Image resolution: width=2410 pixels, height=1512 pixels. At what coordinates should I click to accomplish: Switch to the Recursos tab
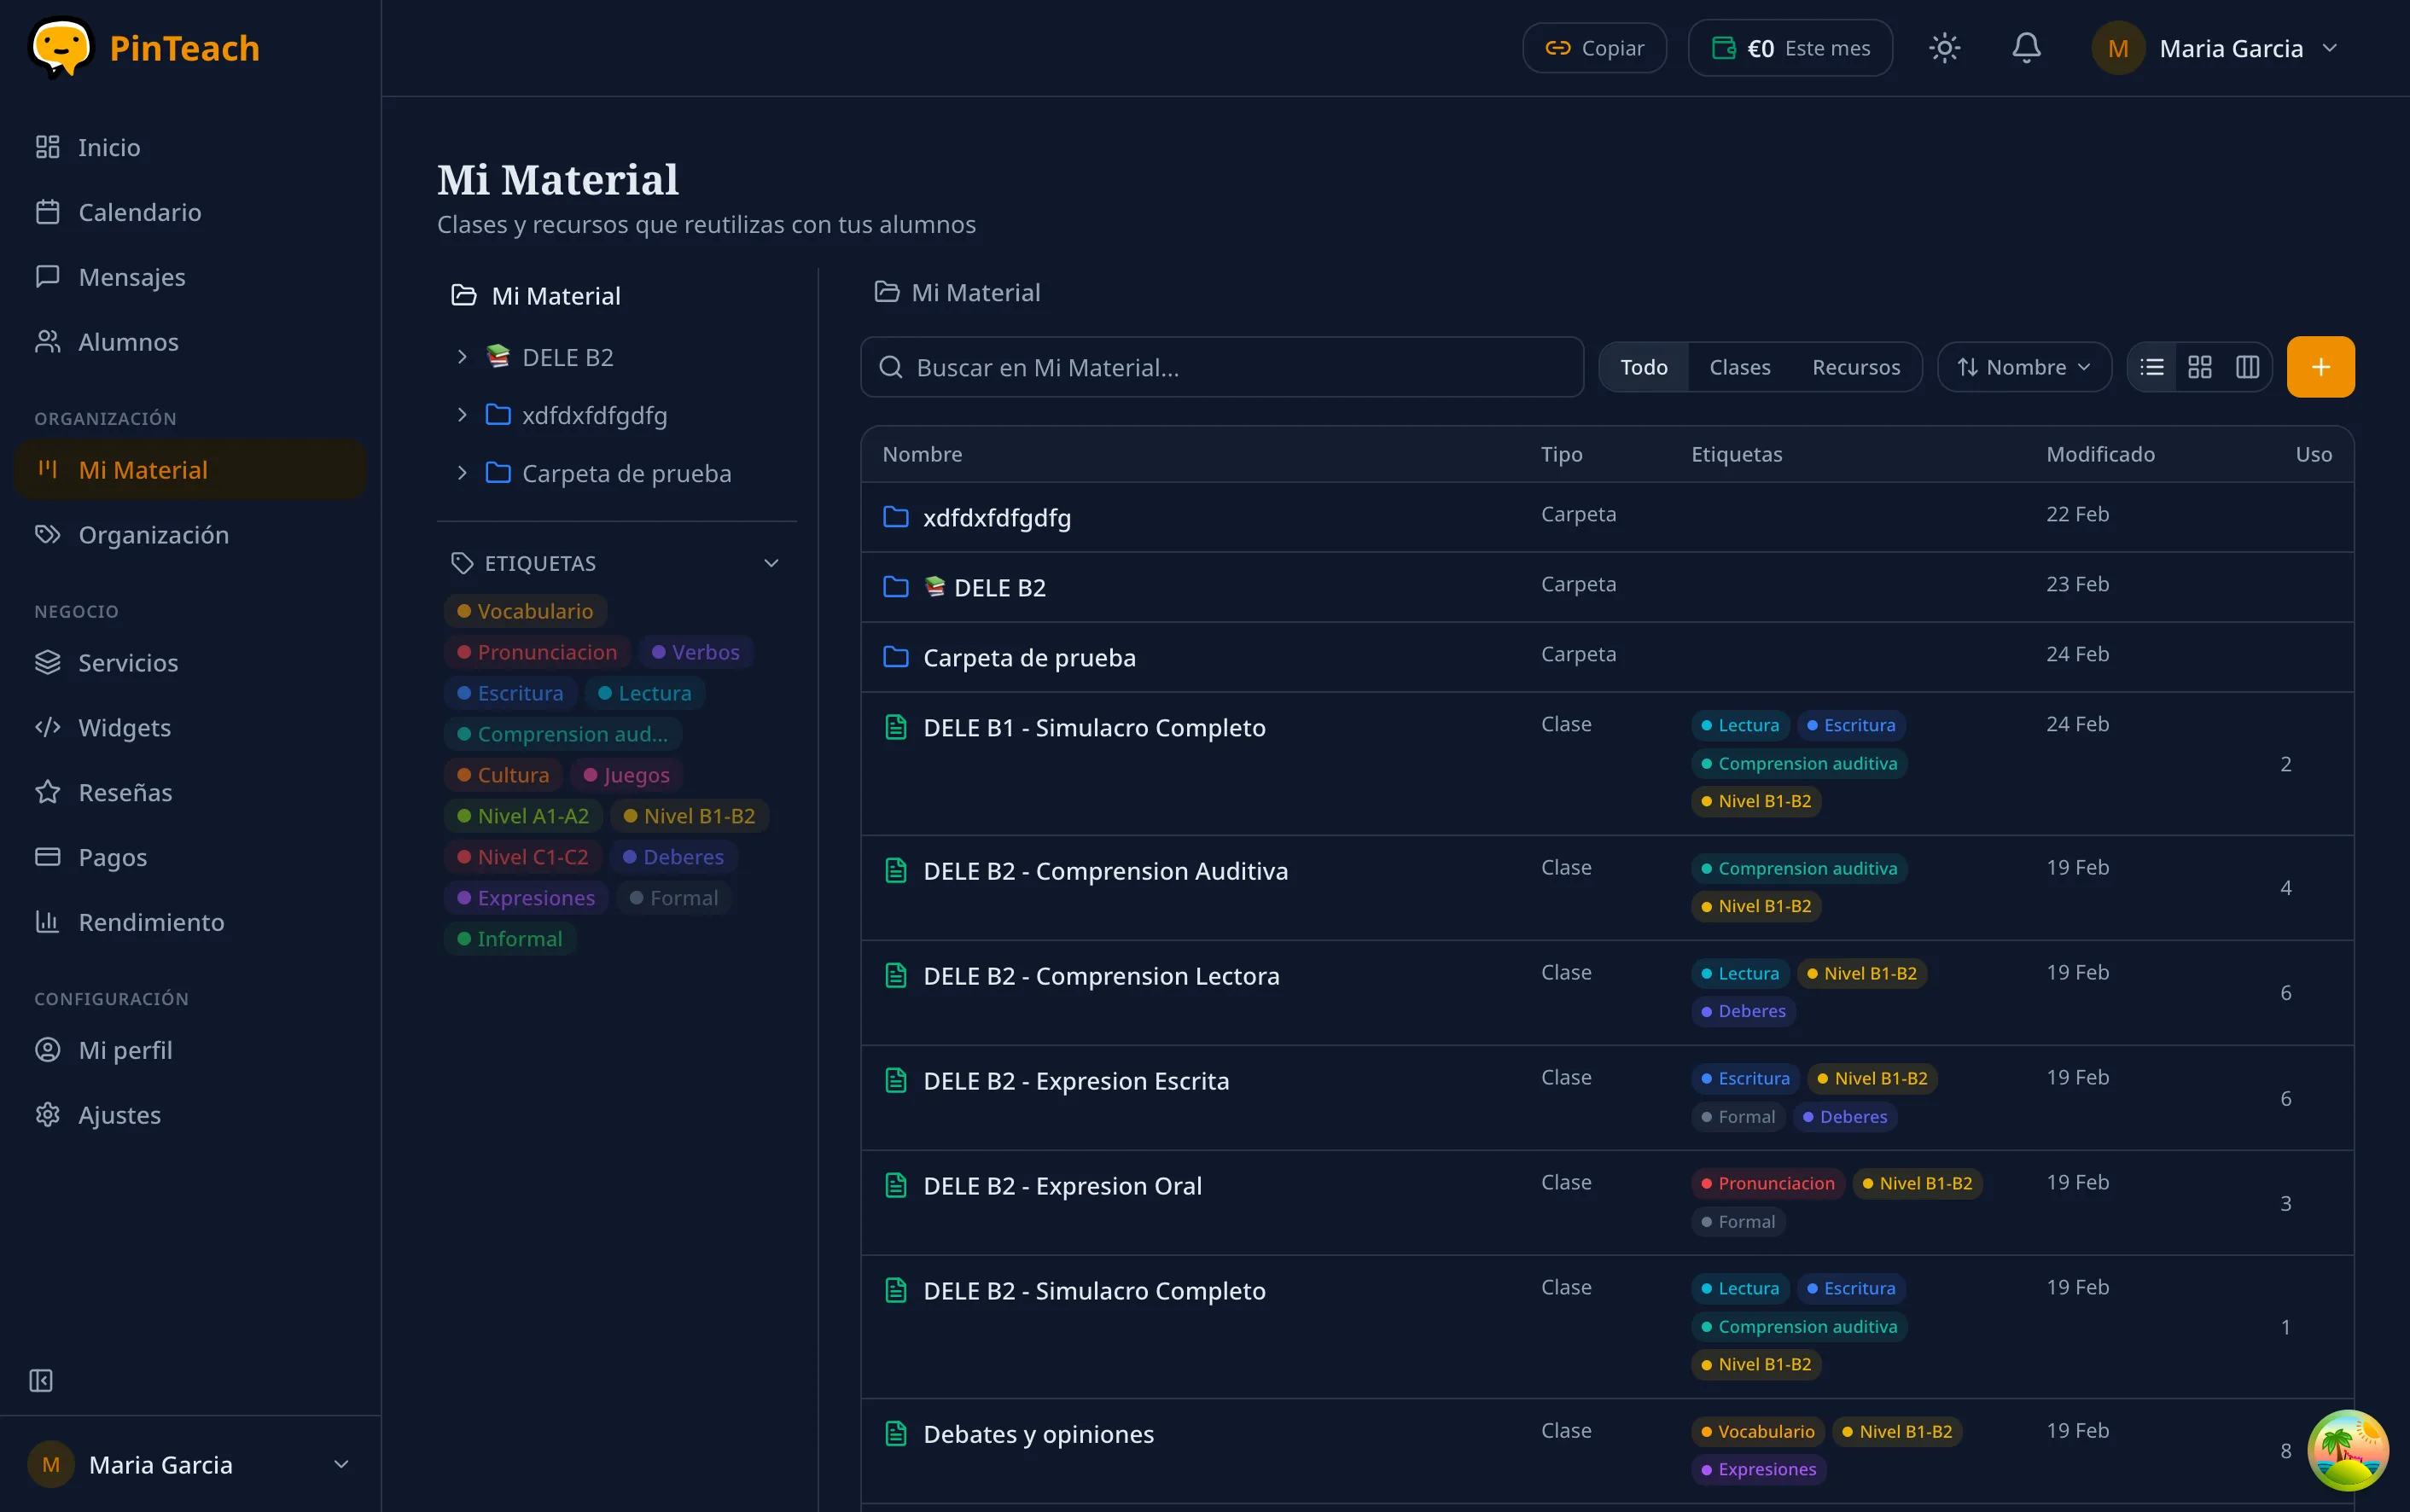(x=1856, y=366)
